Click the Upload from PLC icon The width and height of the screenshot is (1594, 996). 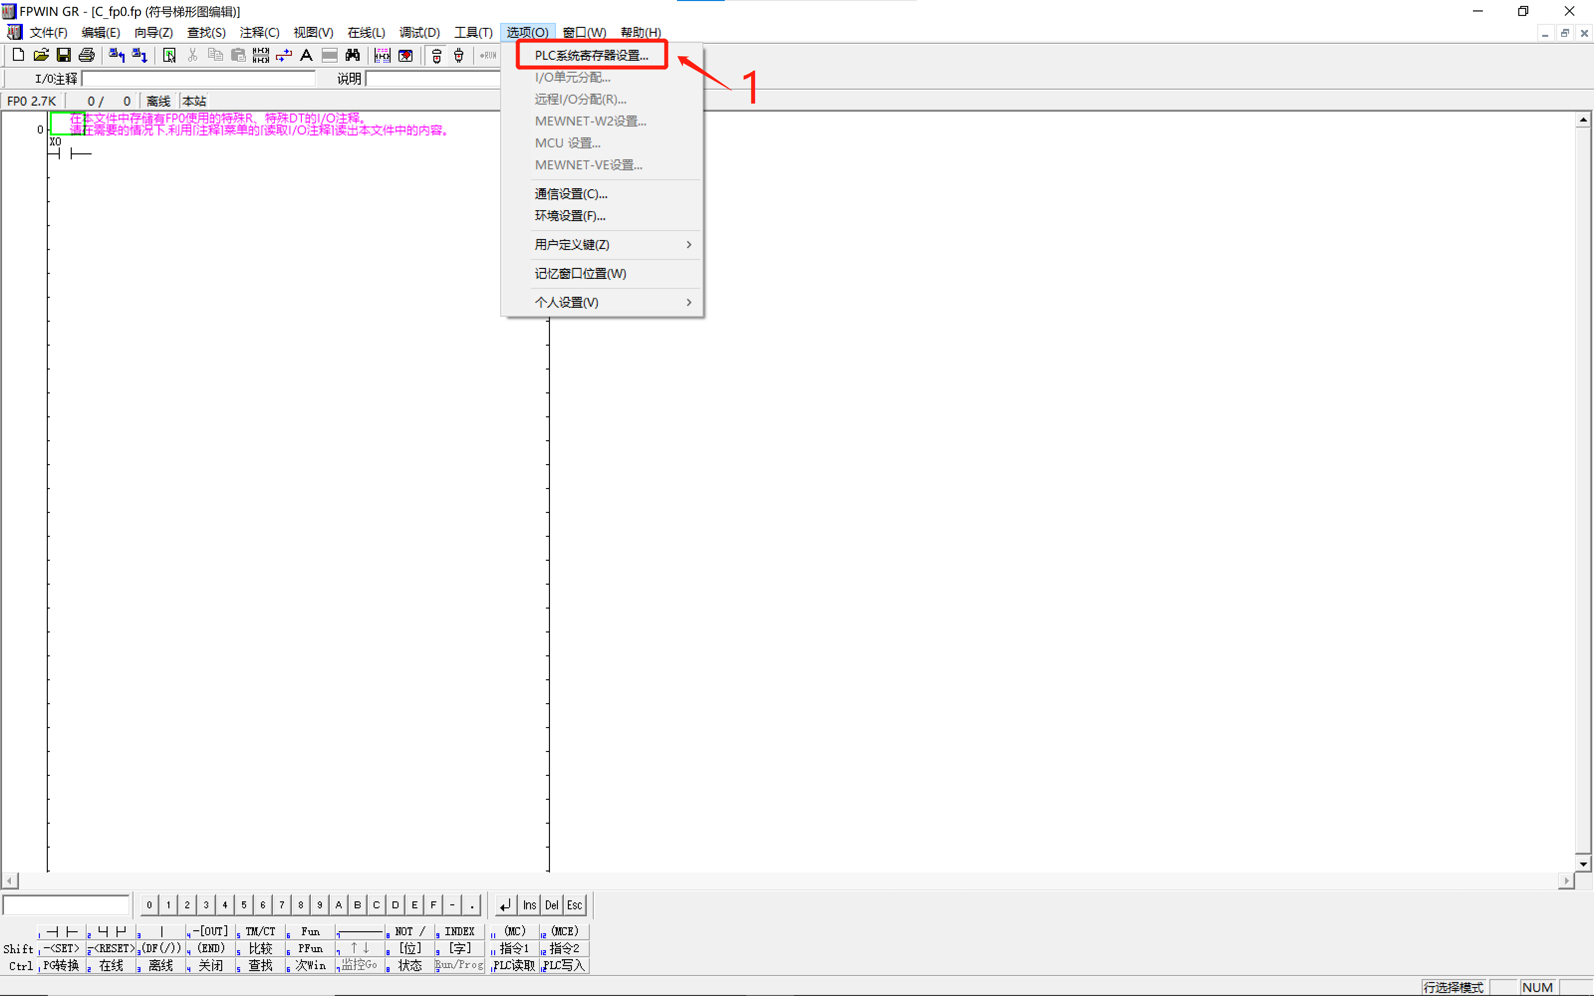pyautogui.click(x=117, y=55)
